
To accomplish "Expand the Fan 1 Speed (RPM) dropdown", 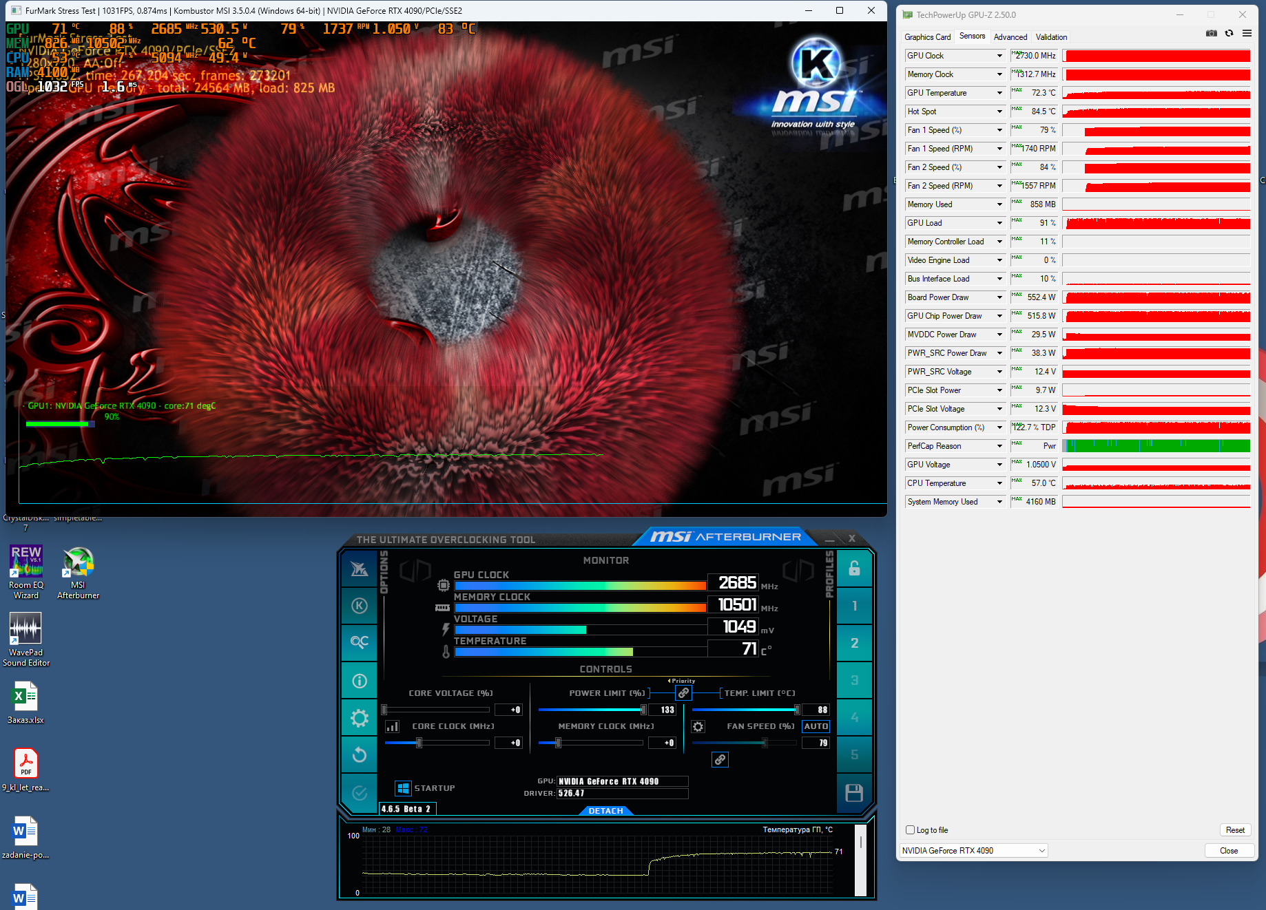I will pos(999,149).
